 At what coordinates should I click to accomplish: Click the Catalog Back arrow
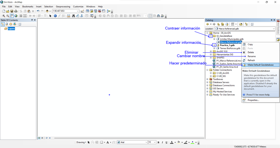click(x=208, y=24)
